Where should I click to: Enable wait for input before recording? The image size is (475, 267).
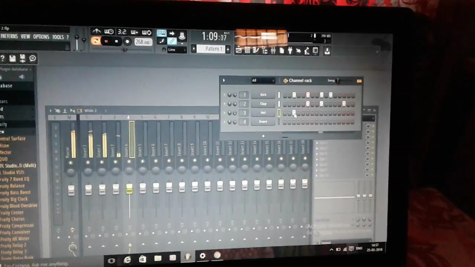pyautogui.click(x=109, y=32)
